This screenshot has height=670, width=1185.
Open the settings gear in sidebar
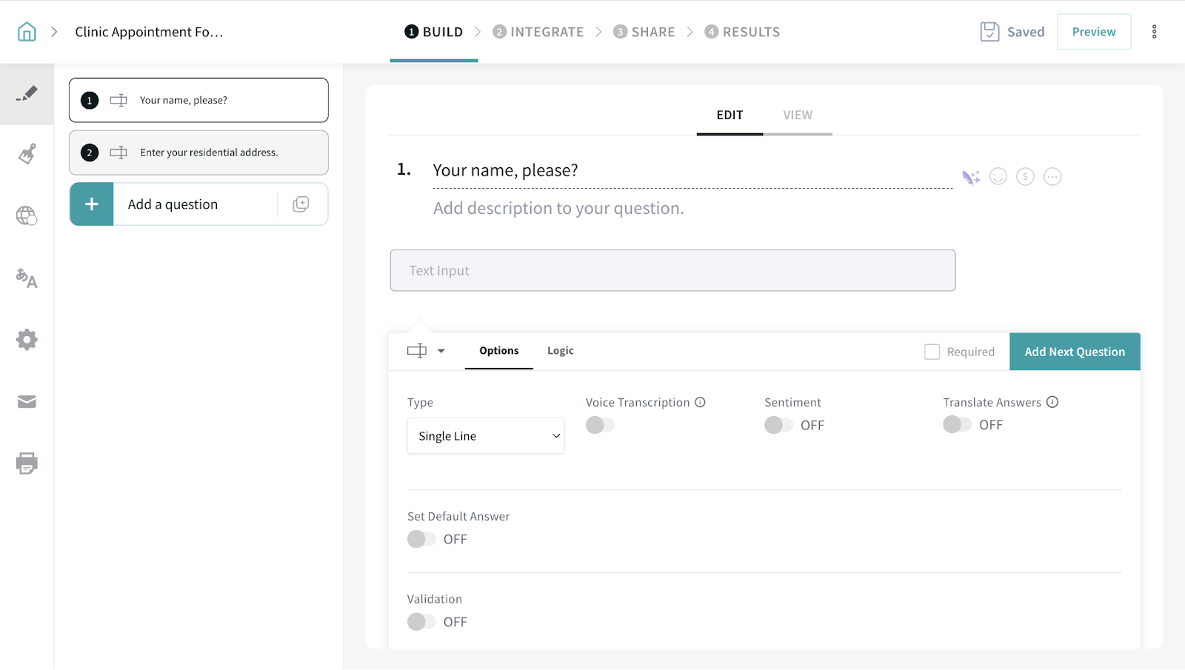(27, 340)
